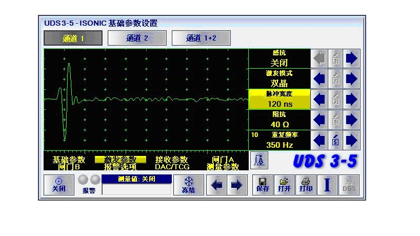Screen dimensions: 420x236
Task: Decrease 阻抗 with left arrow
Action: pos(319,120)
